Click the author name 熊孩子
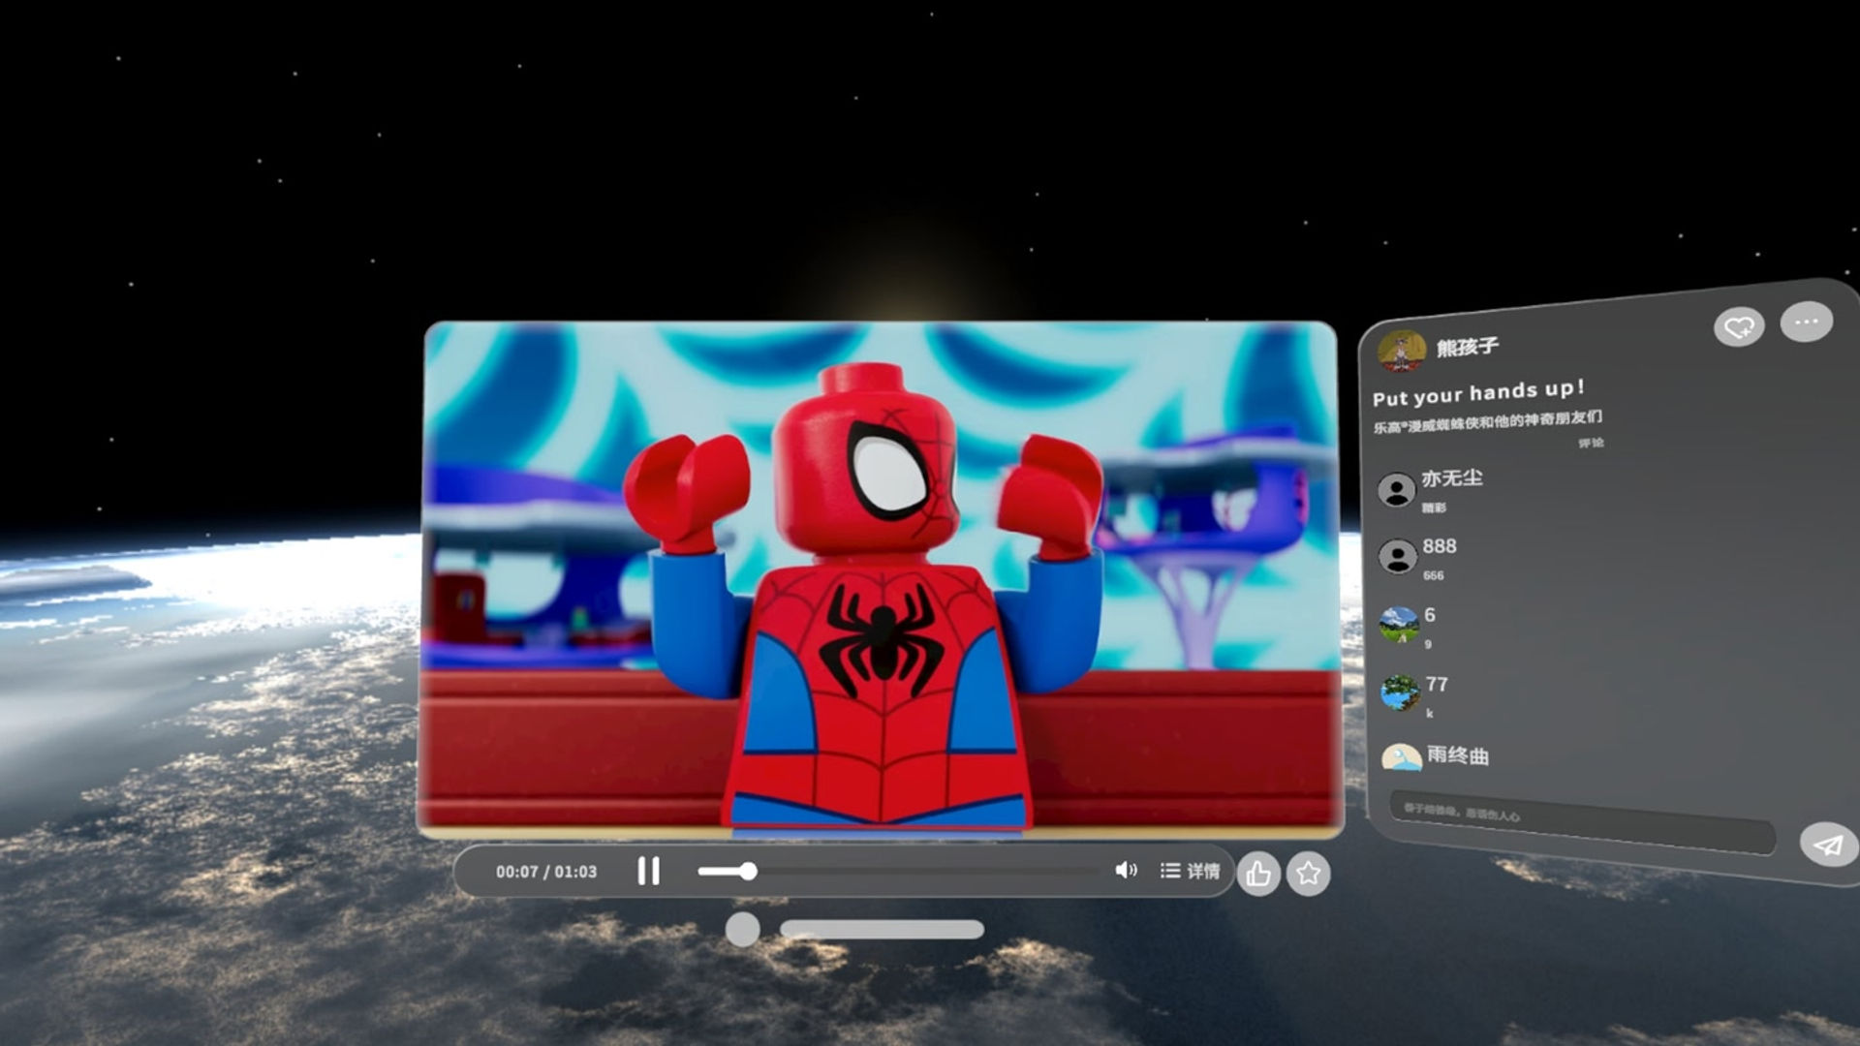 click(x=1467, y=347)
